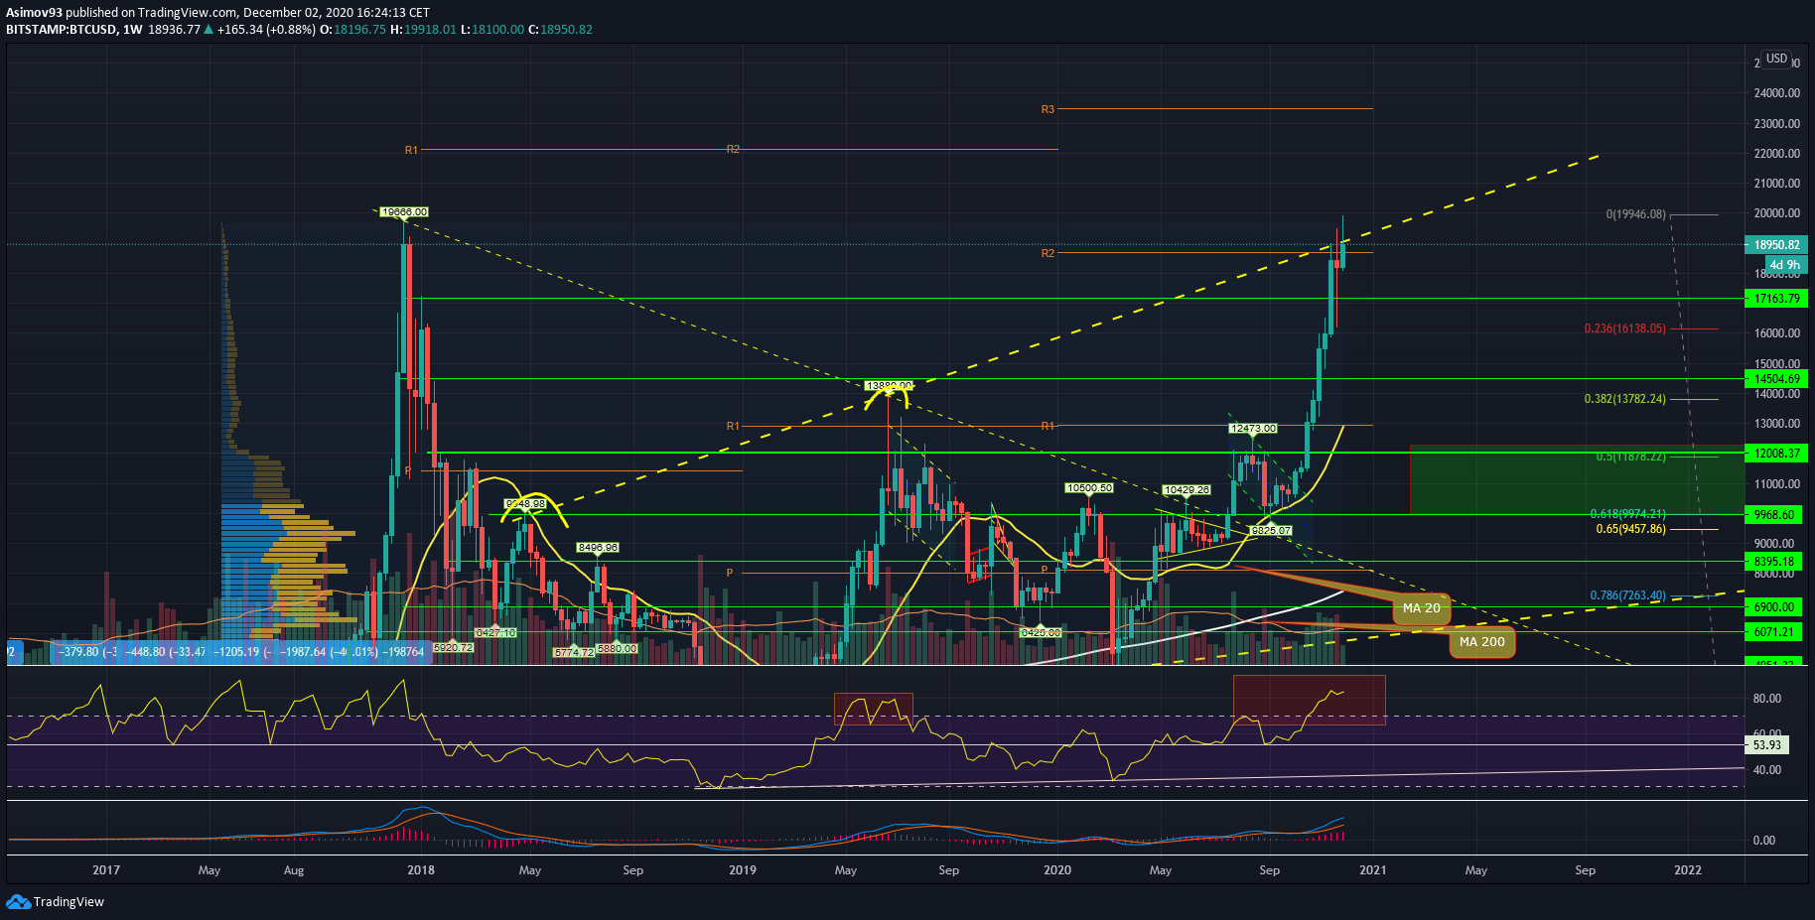This screenshot has width=1815, height=920.
Task: Click the Asimov93 author name
Action: click(34, 13)
